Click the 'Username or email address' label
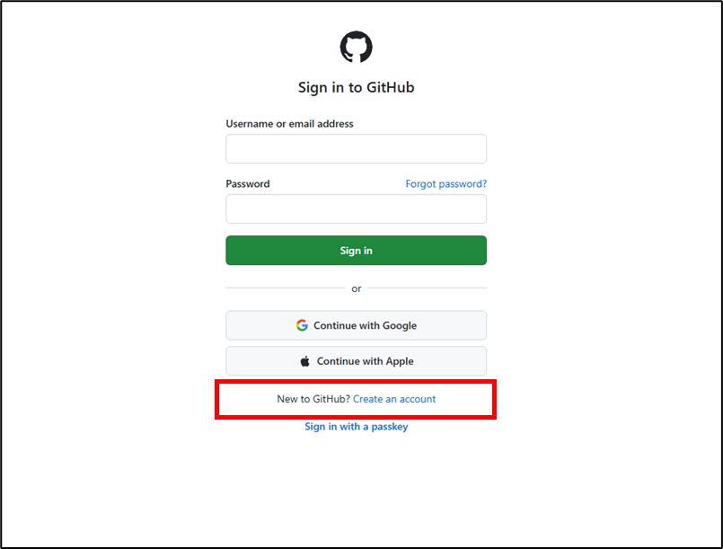 click(289, 124)
